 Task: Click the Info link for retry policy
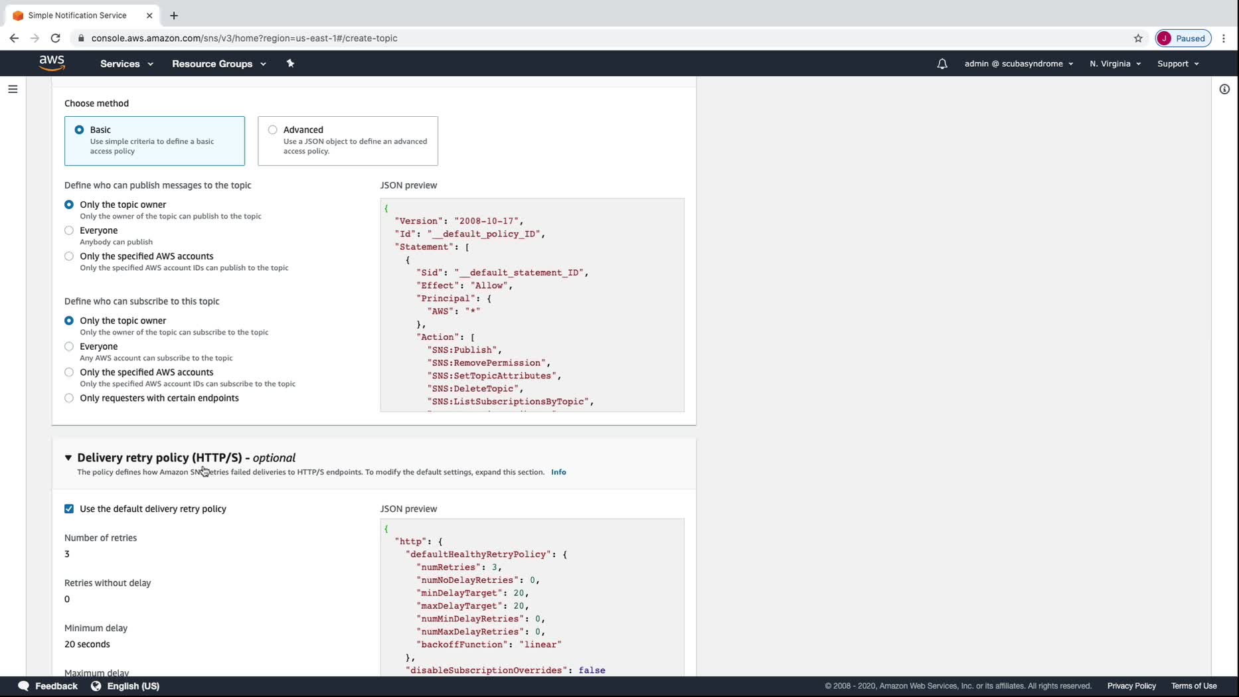tap(558, 472)
